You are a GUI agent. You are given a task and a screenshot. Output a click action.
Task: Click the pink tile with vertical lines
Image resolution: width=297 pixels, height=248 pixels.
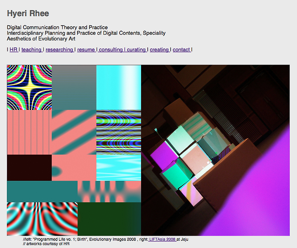pyautogui.click(x=29, y=132)
